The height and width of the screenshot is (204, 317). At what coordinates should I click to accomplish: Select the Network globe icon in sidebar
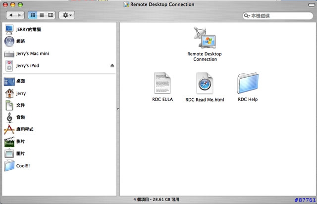[x=9, y=42]
